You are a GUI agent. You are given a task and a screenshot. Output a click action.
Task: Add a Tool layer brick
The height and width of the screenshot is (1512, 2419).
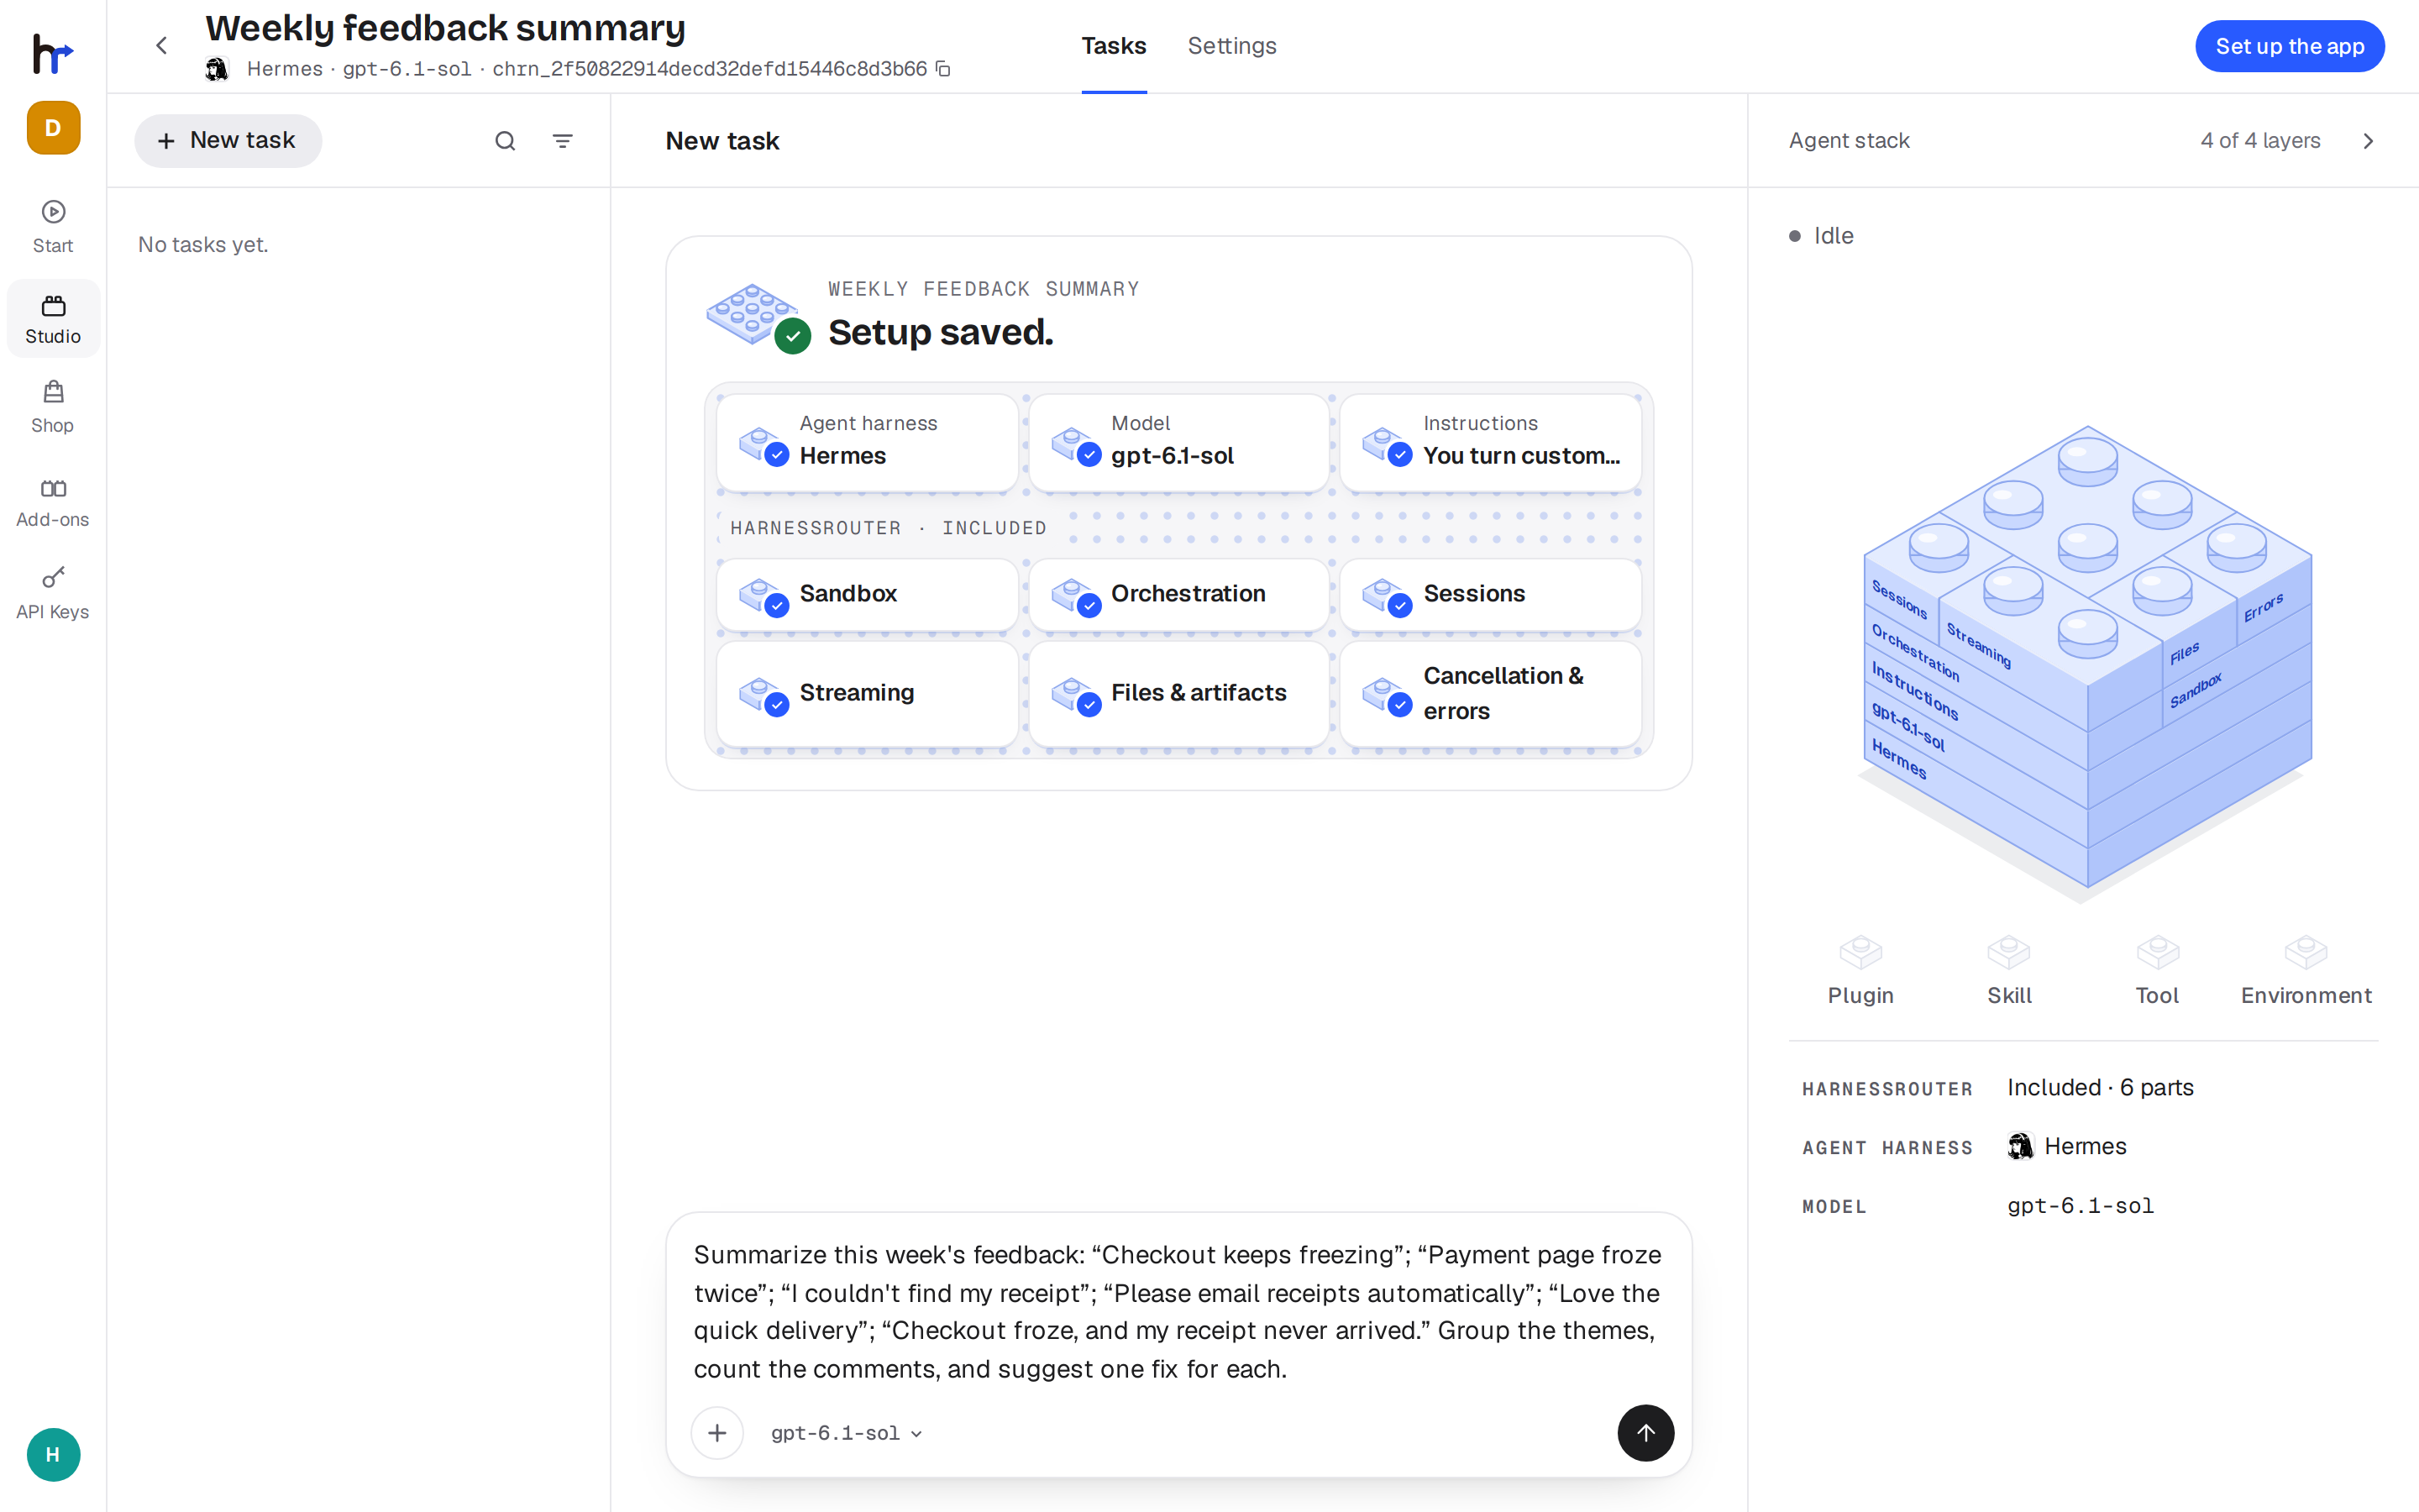tap(2157, 971)
